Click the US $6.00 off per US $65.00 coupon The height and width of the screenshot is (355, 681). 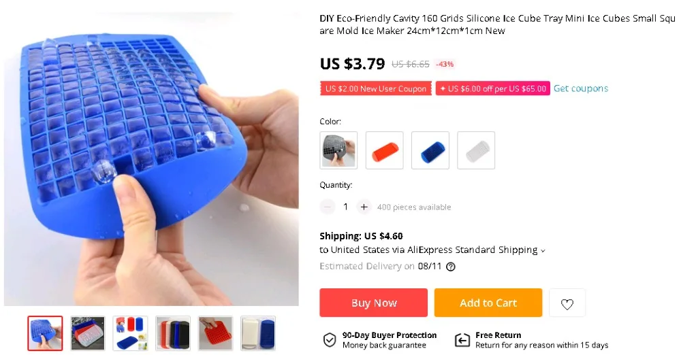[493, 88]
